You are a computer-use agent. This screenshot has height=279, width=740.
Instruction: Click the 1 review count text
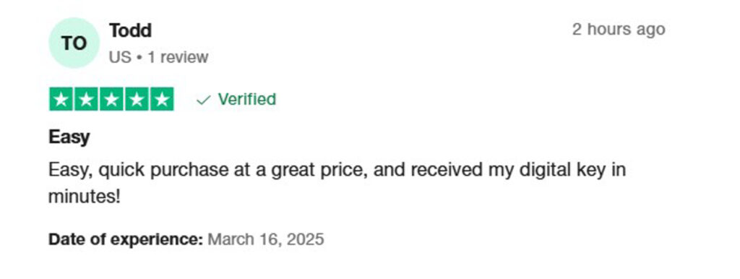coord(178,57)
